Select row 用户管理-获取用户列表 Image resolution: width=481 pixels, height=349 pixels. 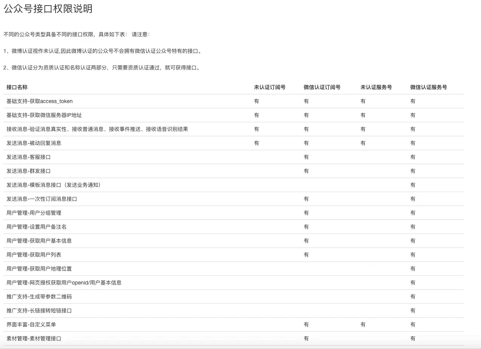coord(234,255)
